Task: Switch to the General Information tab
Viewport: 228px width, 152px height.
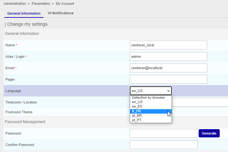Action: coord(24,13)
